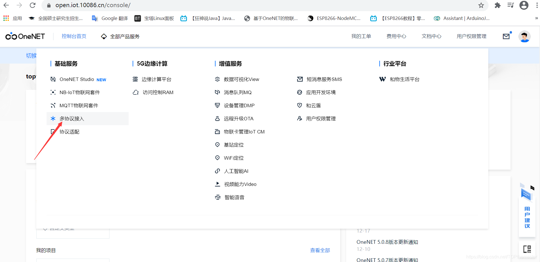The image size is (540, 262).
Task: Open Chrome's three-dot options menu
Action: (537, 5)
